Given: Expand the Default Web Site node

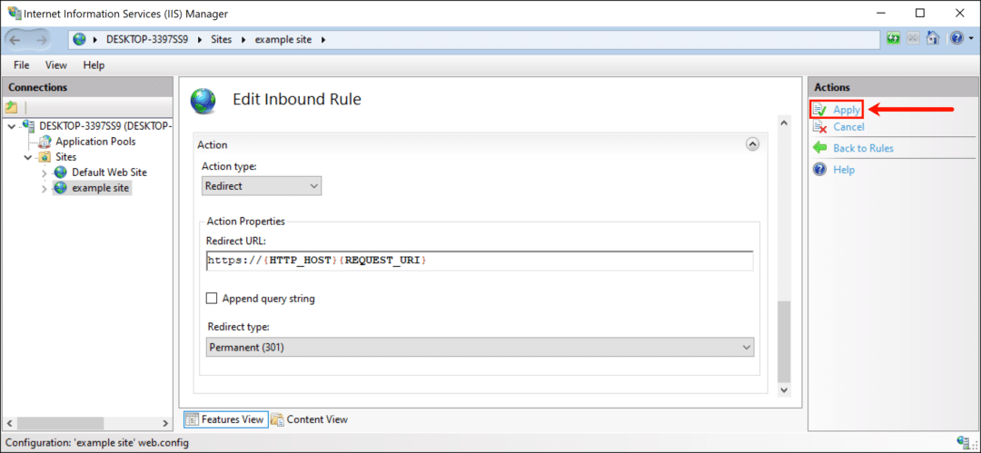Looking at the screenshot, I should 44,172.
